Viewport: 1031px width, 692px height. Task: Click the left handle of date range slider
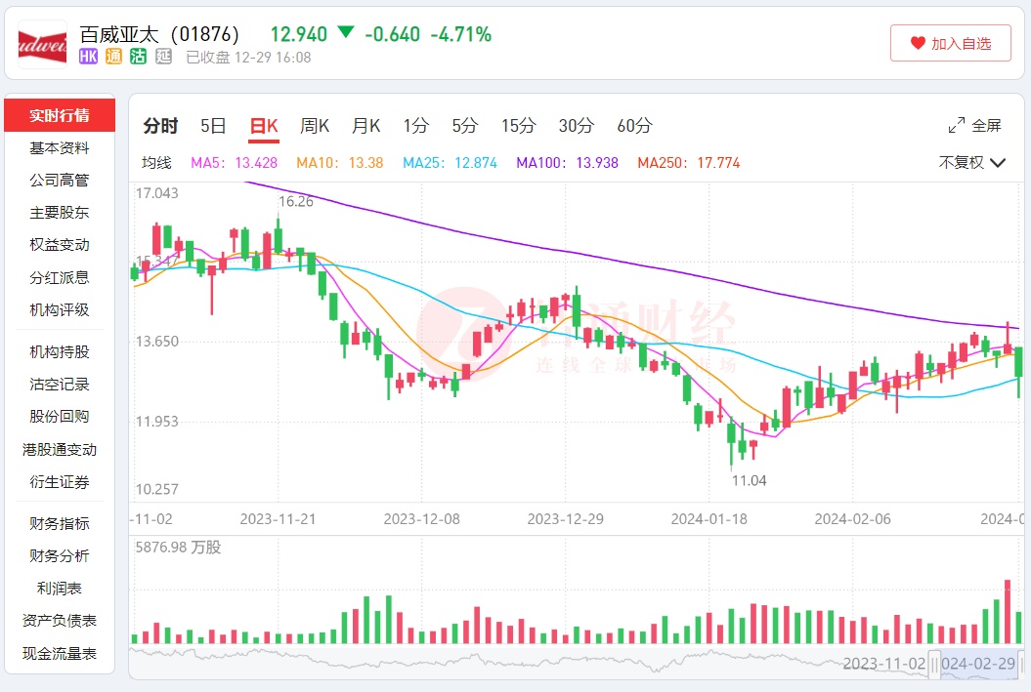(935, 663)
